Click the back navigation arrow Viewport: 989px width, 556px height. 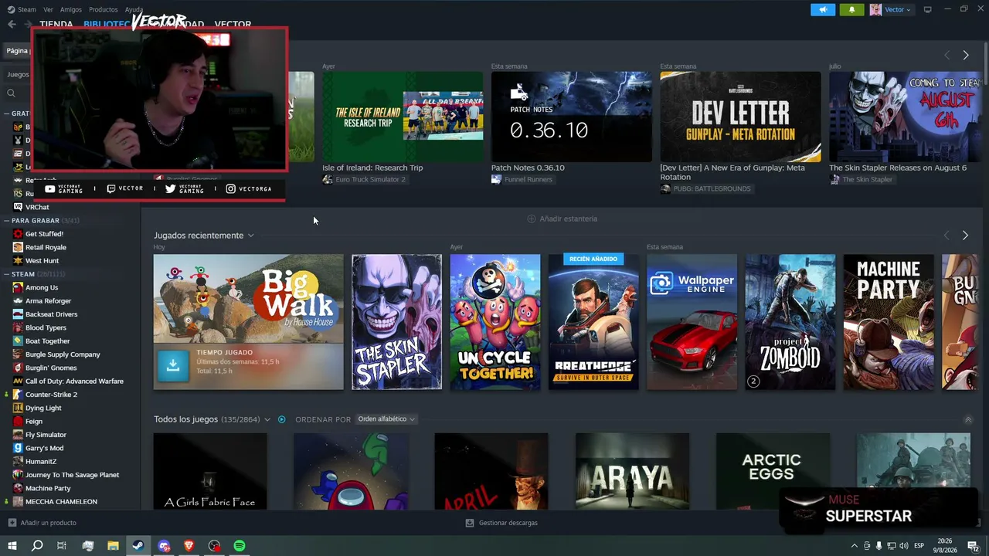tap(12, 24)
